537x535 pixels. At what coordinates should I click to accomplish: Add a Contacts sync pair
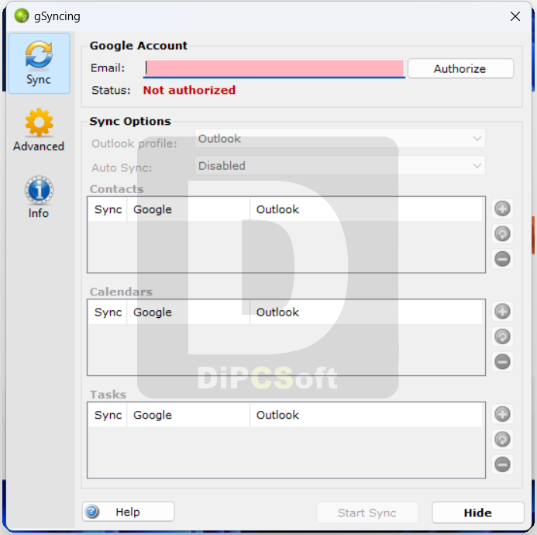coord(502,209)
